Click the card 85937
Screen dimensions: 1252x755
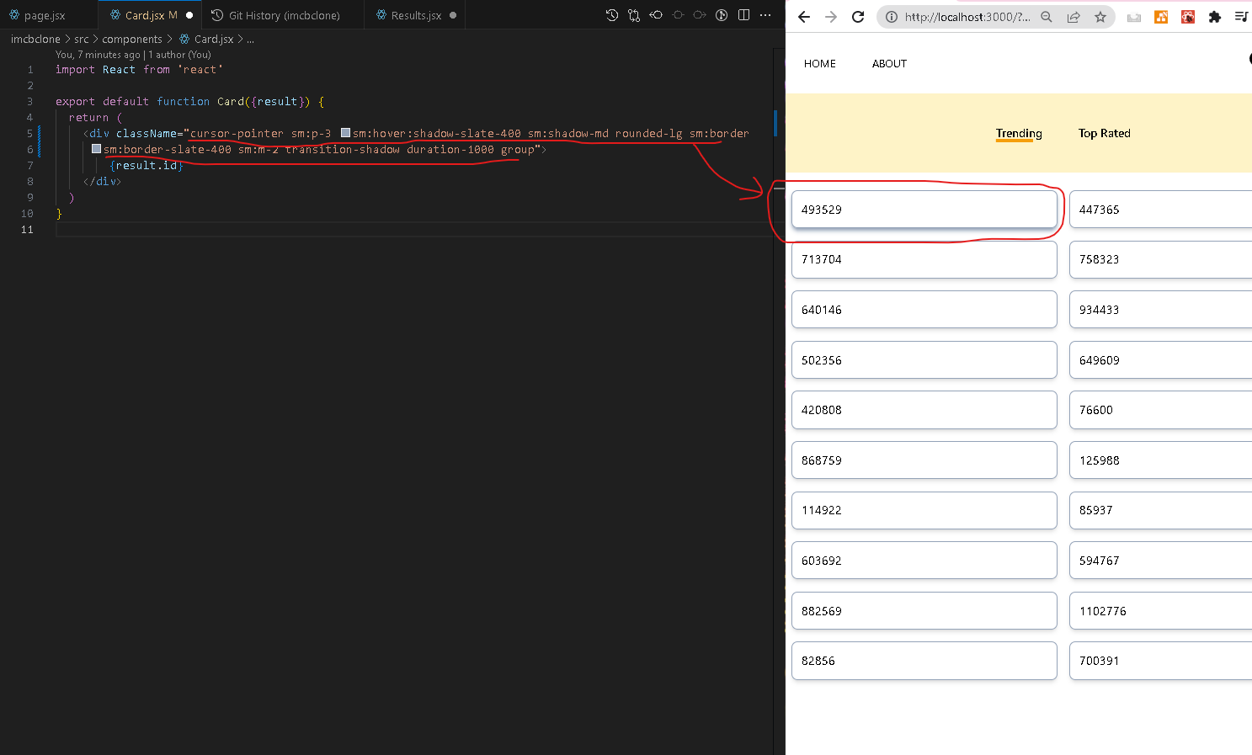(x=1160, y=510)
